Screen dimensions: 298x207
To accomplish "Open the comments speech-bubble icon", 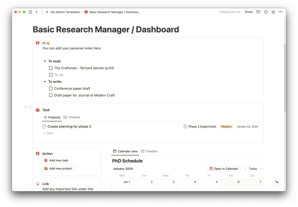I will [258, 12].
